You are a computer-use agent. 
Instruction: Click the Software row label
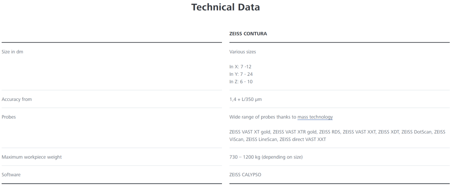pos(11,175)
